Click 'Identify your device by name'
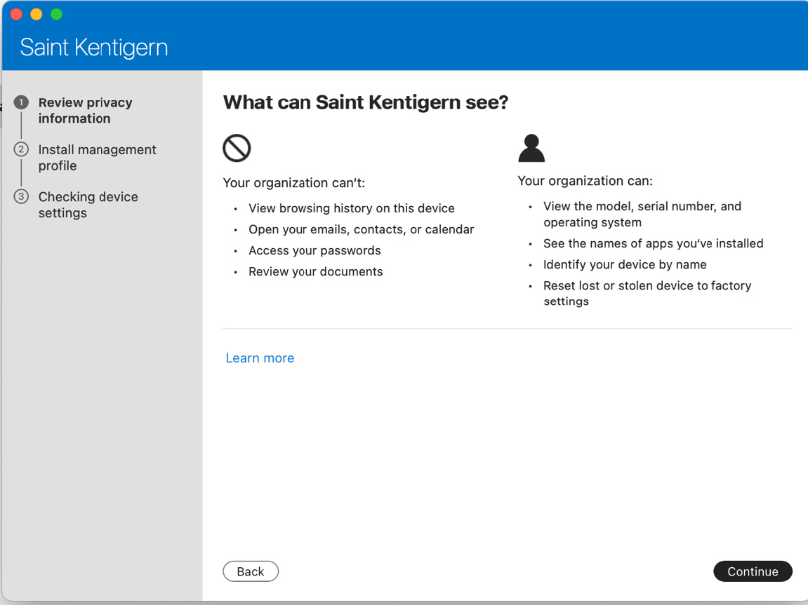The width and height of the screenshot is (808, 605). coord(625,264)
